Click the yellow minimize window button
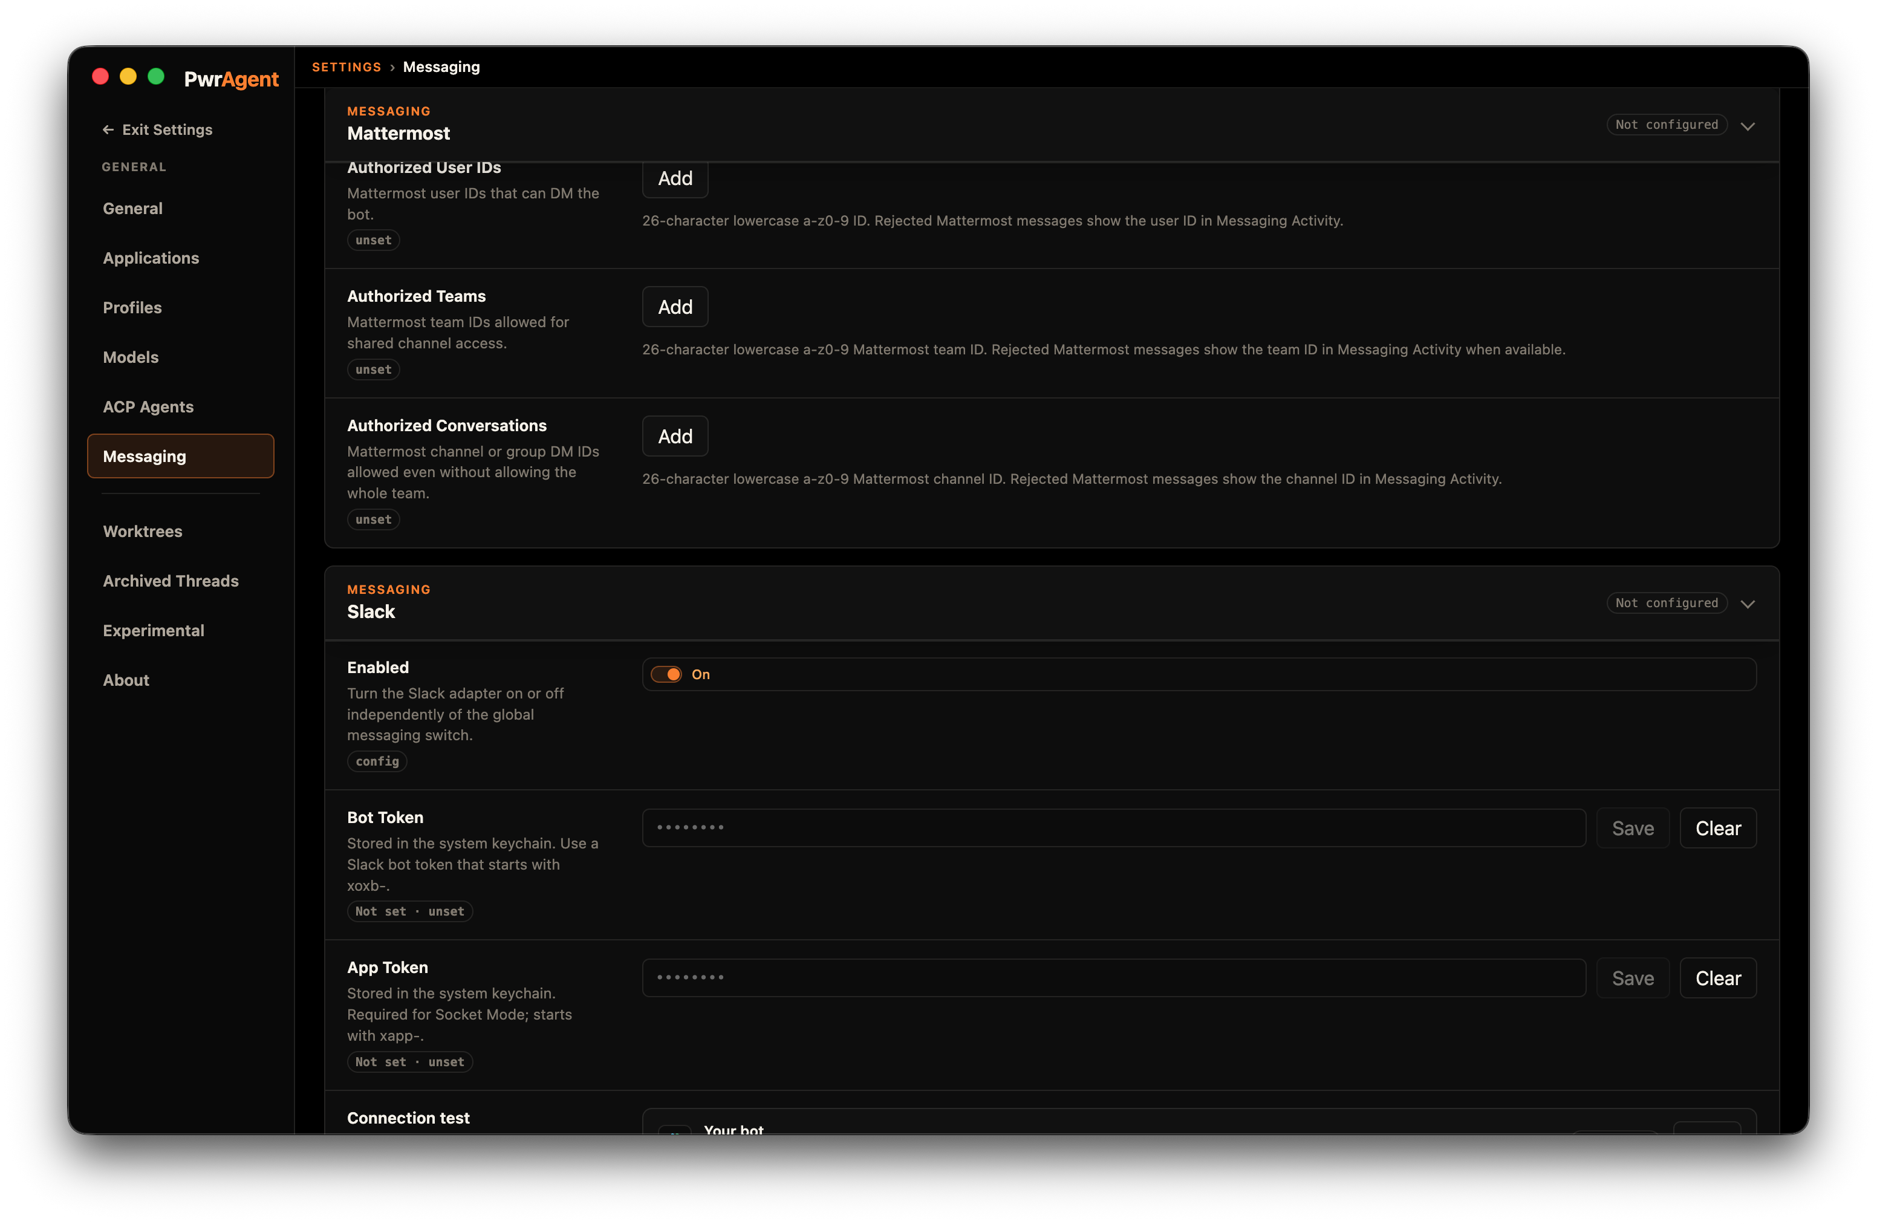The image size is (1877, 1224). pyautogui.click(x=128, y=76)
